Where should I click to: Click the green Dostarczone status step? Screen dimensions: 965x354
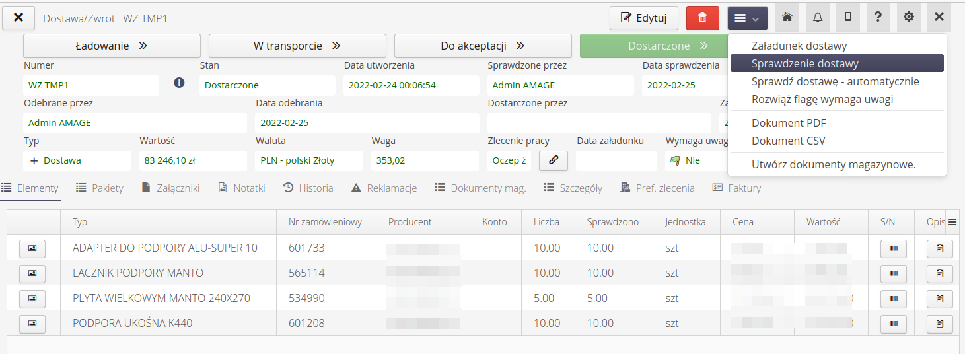click(654, 46)
